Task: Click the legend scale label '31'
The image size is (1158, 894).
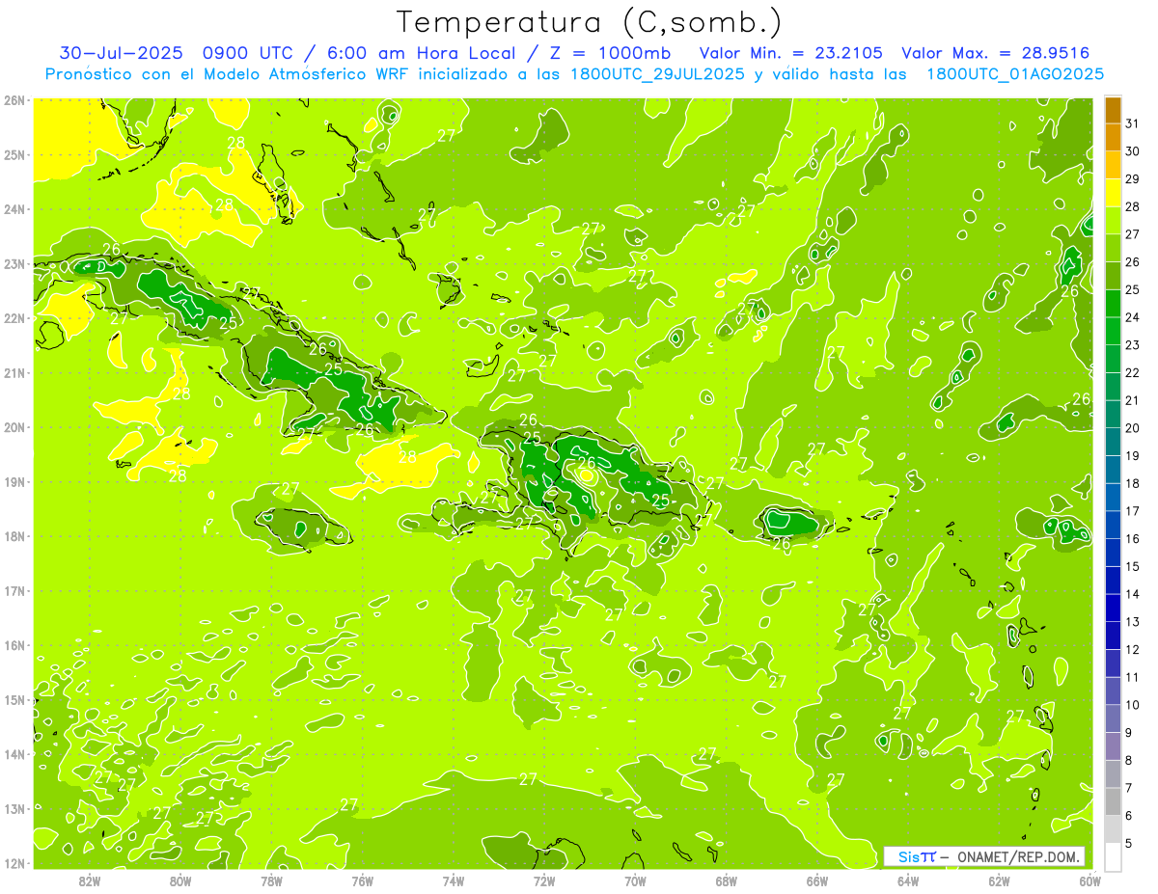Action: 1132,123
